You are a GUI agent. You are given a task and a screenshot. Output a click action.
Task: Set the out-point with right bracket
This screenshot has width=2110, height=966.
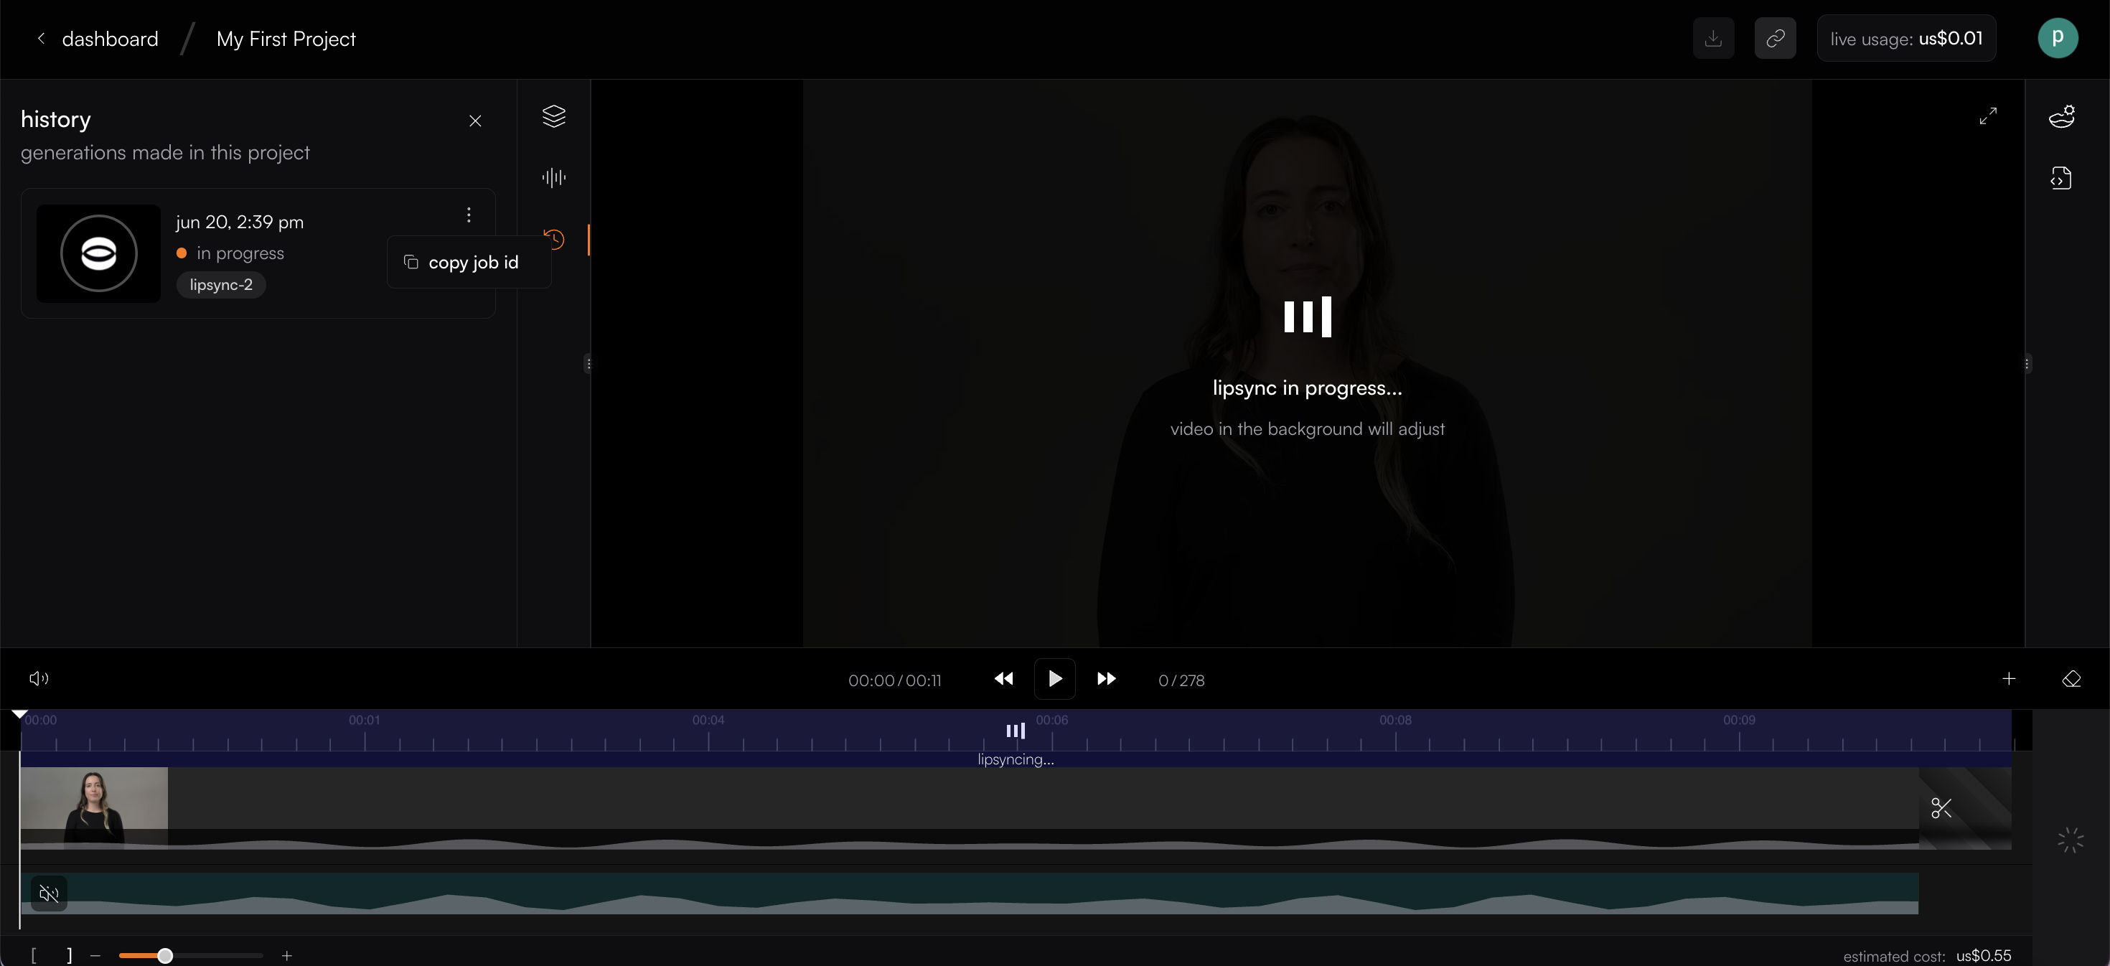70,955
